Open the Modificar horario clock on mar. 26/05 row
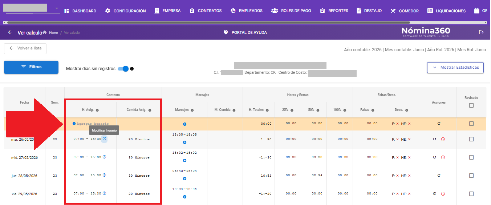The height and width of the screenshot is (205, 491). (104, 139)
